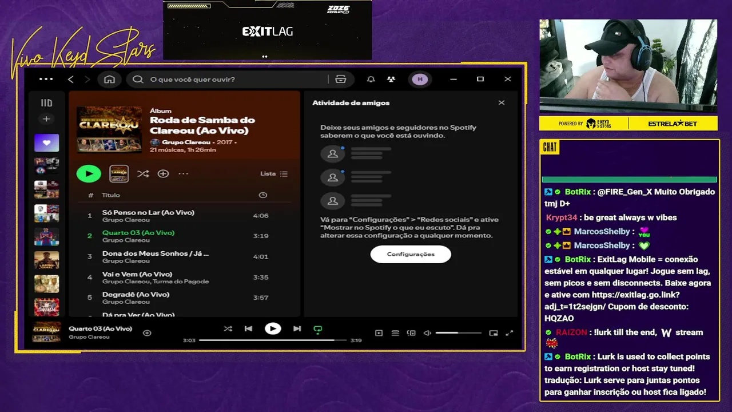Image resolution: width=732 pixels, height=412 pixels.
Task: Open friend activity icon in top bar
Action: tap(391, 80)
